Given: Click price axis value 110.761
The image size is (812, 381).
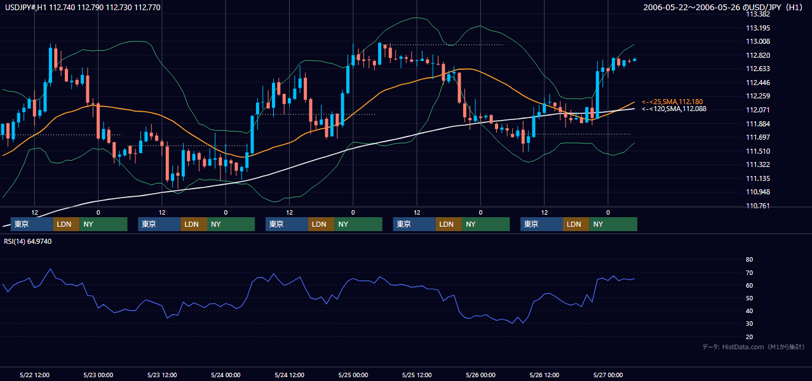Looking at the screenshot, I should tap(757, 206).
